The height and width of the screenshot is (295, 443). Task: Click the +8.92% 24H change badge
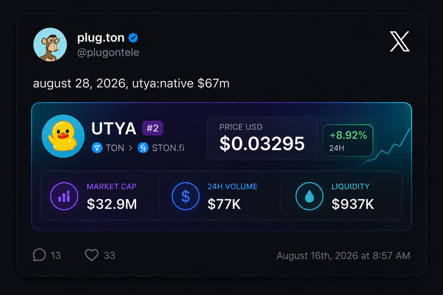348,140
